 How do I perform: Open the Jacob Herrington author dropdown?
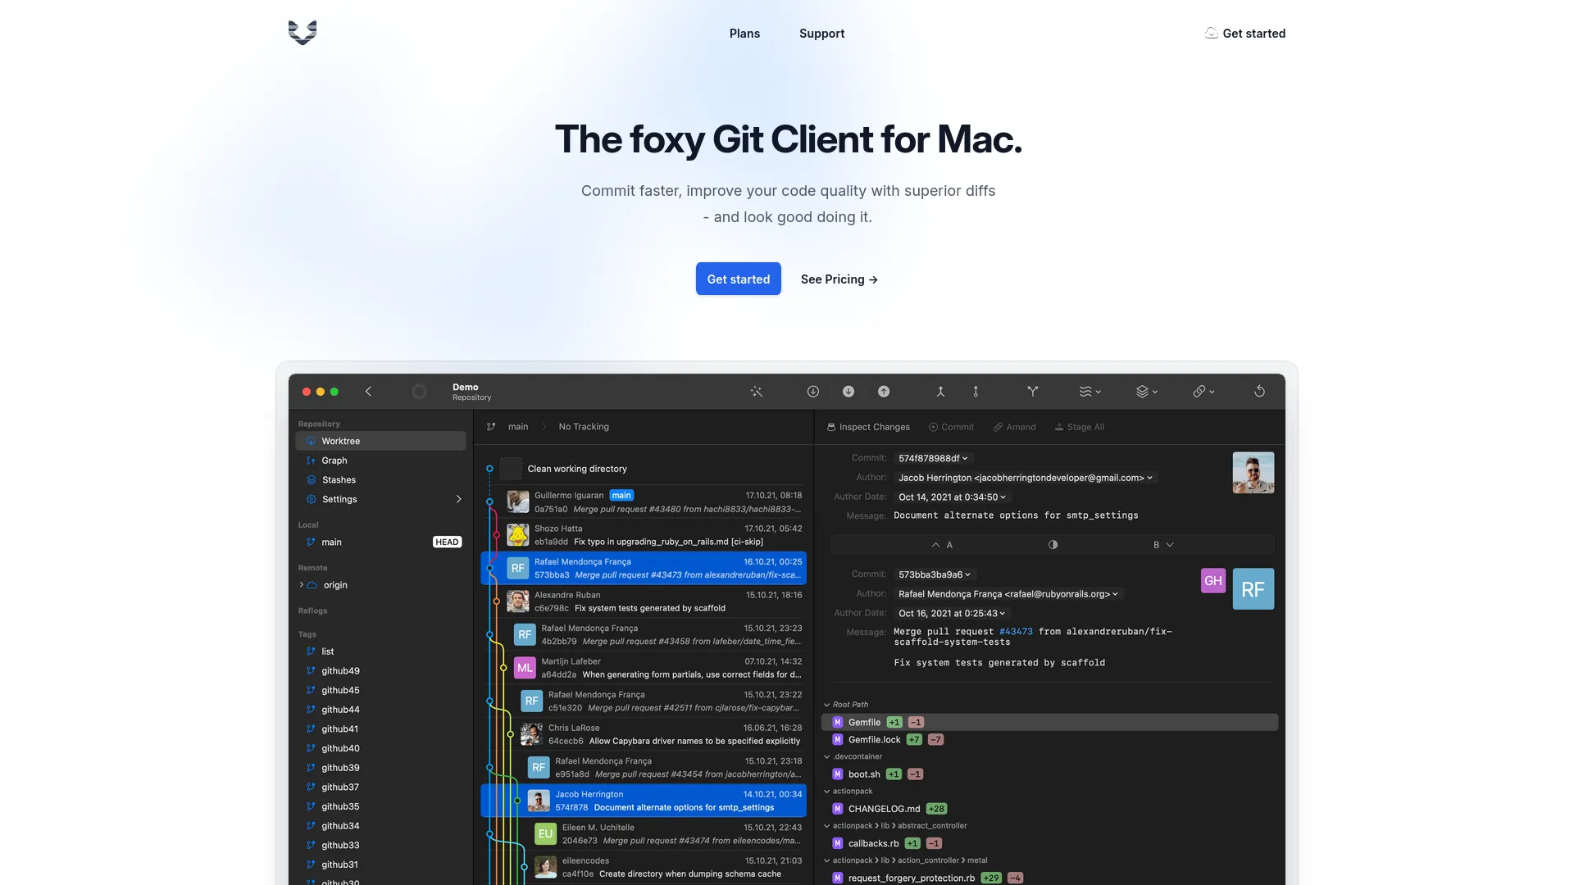coord(1025,478)
